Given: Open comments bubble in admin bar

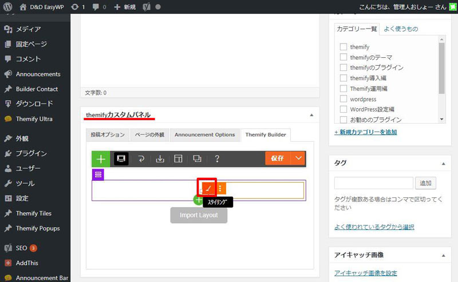Looking at the screenshot, I should point(96,7).
